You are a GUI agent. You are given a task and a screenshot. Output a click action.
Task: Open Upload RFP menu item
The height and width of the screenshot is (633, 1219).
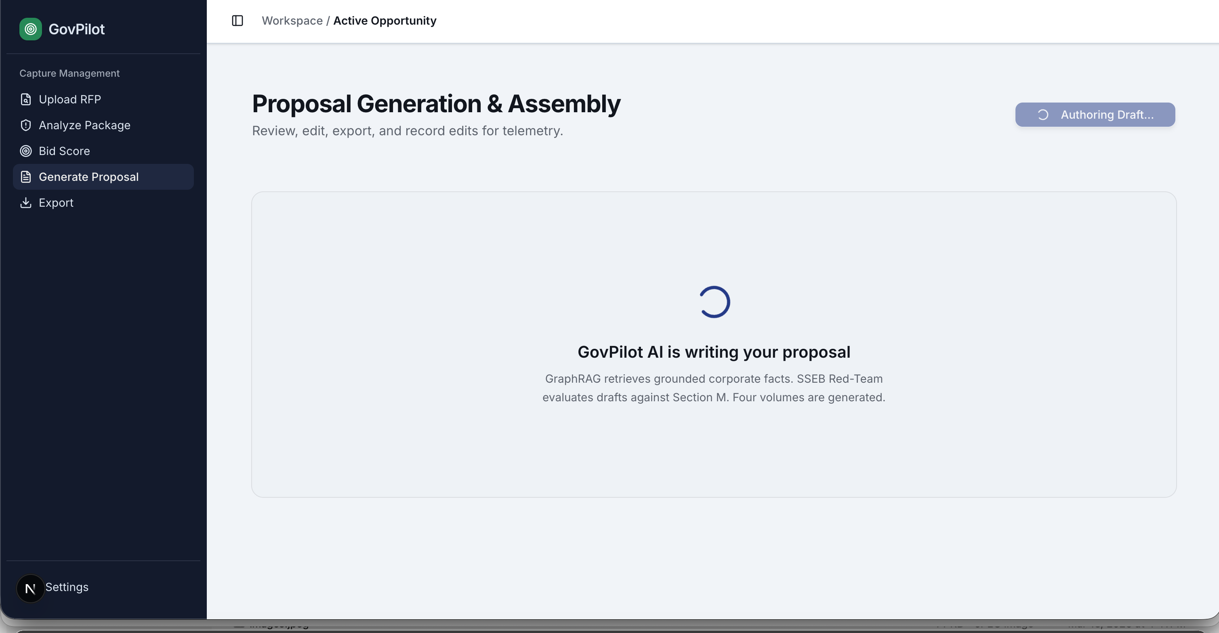tap(70, 99)
